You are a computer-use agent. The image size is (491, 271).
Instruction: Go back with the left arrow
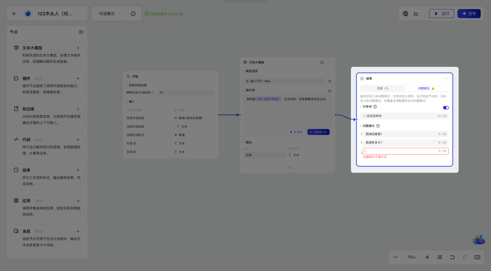point(14,14)
